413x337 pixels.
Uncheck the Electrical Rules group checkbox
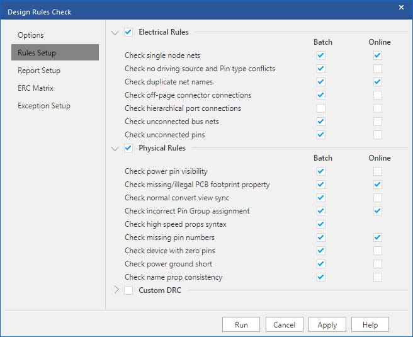128,32
